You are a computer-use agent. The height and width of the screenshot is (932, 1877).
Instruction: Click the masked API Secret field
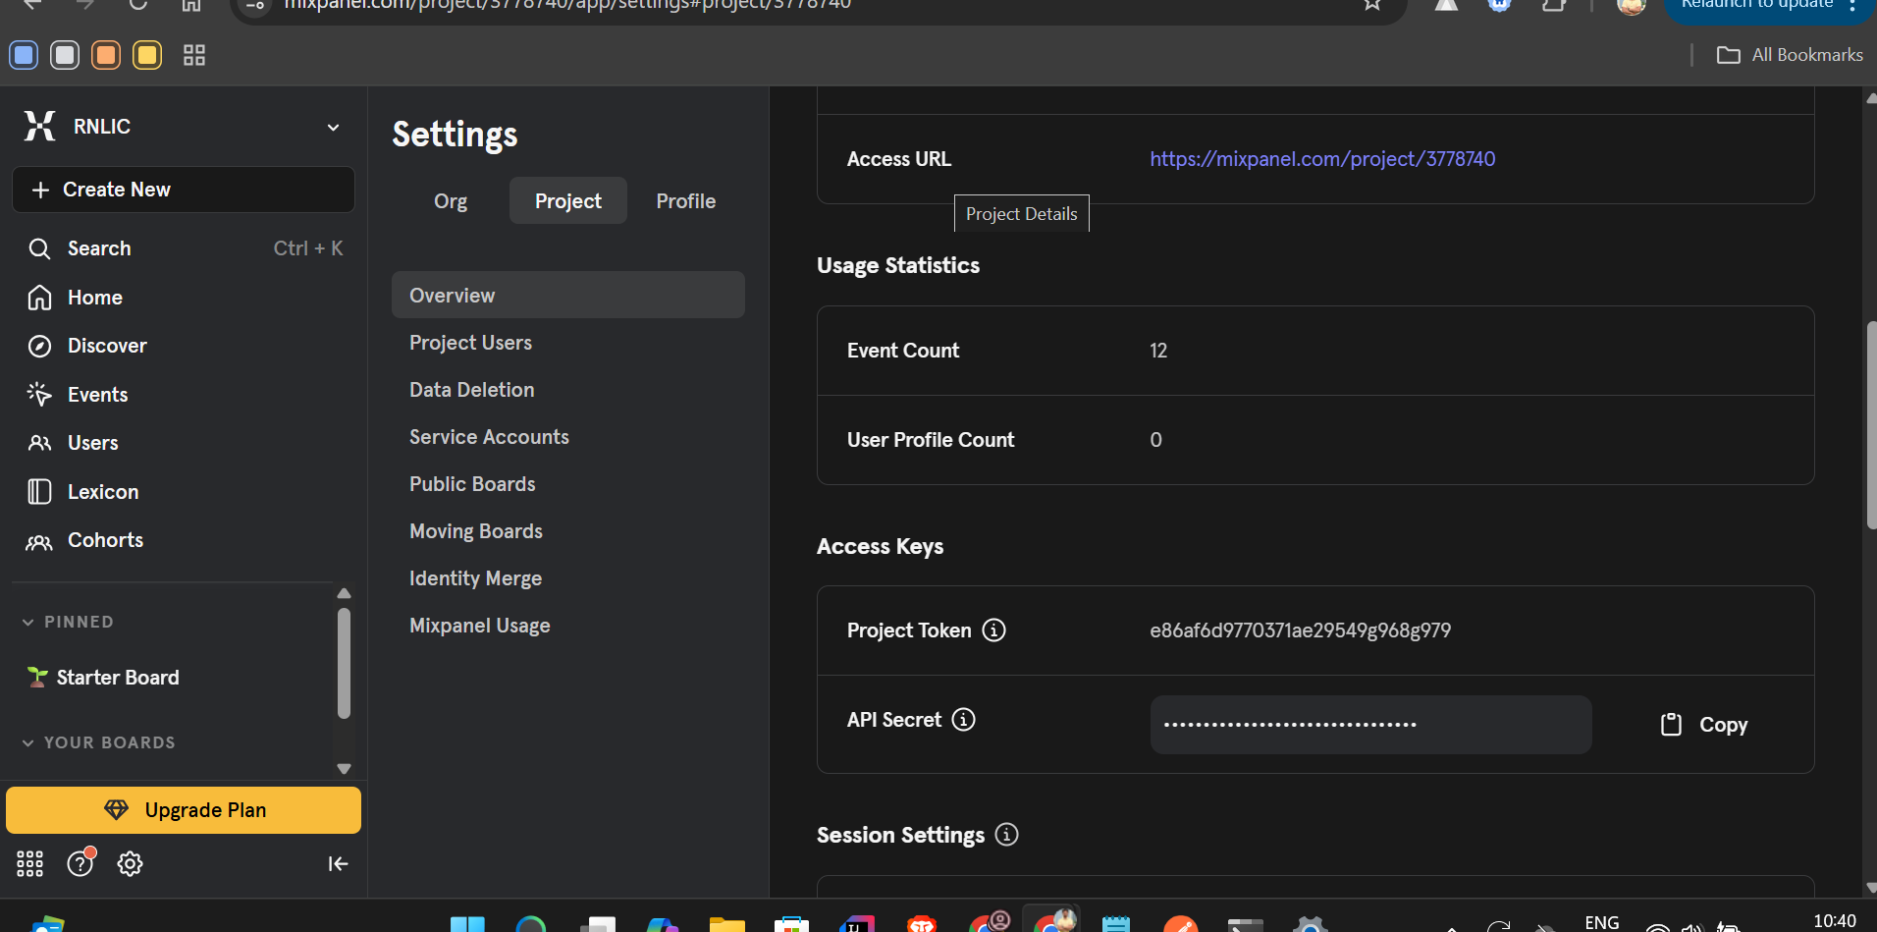click(1370, 725)
